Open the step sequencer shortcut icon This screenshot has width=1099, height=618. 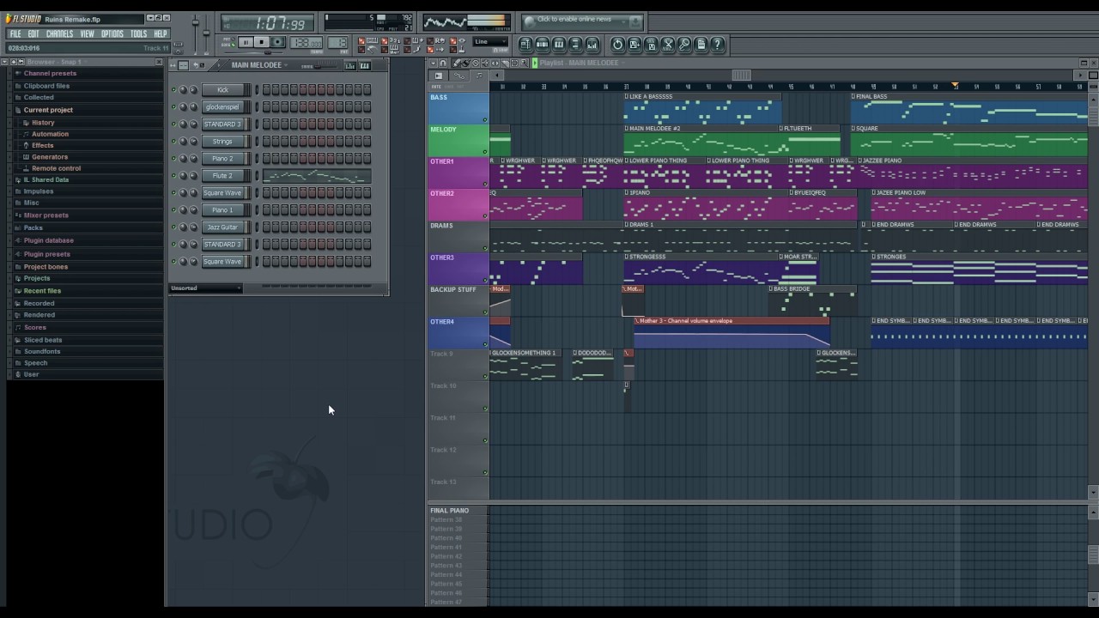(543, 45)
